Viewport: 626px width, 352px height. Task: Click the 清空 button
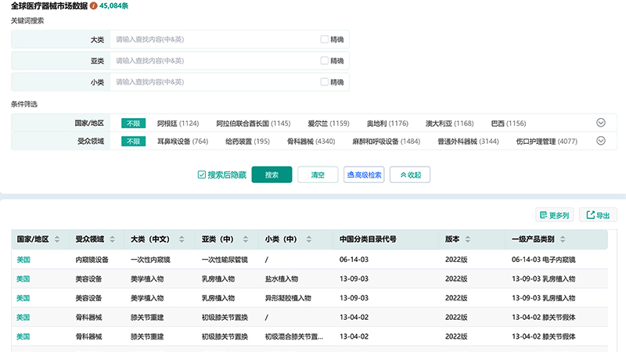pos(318,174)
